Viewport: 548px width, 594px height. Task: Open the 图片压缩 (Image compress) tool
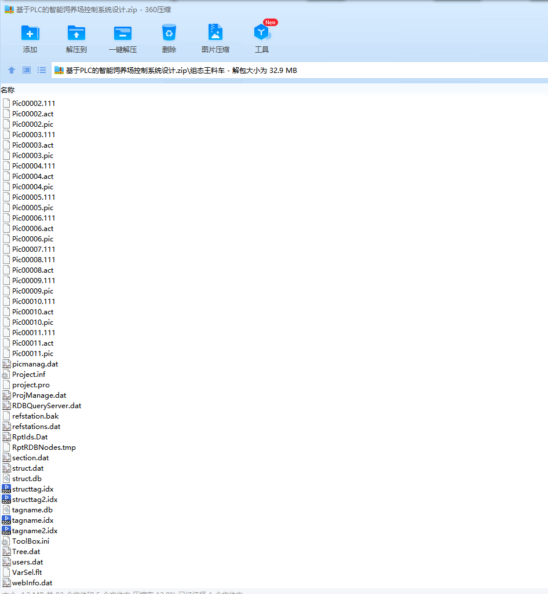point(215,32)
